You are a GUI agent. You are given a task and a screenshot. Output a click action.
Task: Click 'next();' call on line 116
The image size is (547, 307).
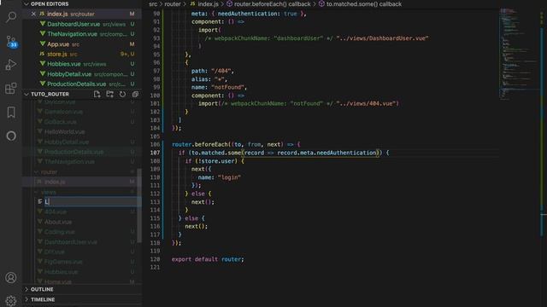(196, 227)
